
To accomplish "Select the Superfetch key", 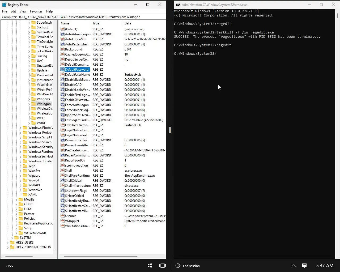I will 44,23.
